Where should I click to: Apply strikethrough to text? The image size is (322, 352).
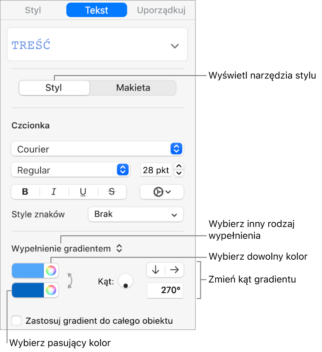coord(112,192)
